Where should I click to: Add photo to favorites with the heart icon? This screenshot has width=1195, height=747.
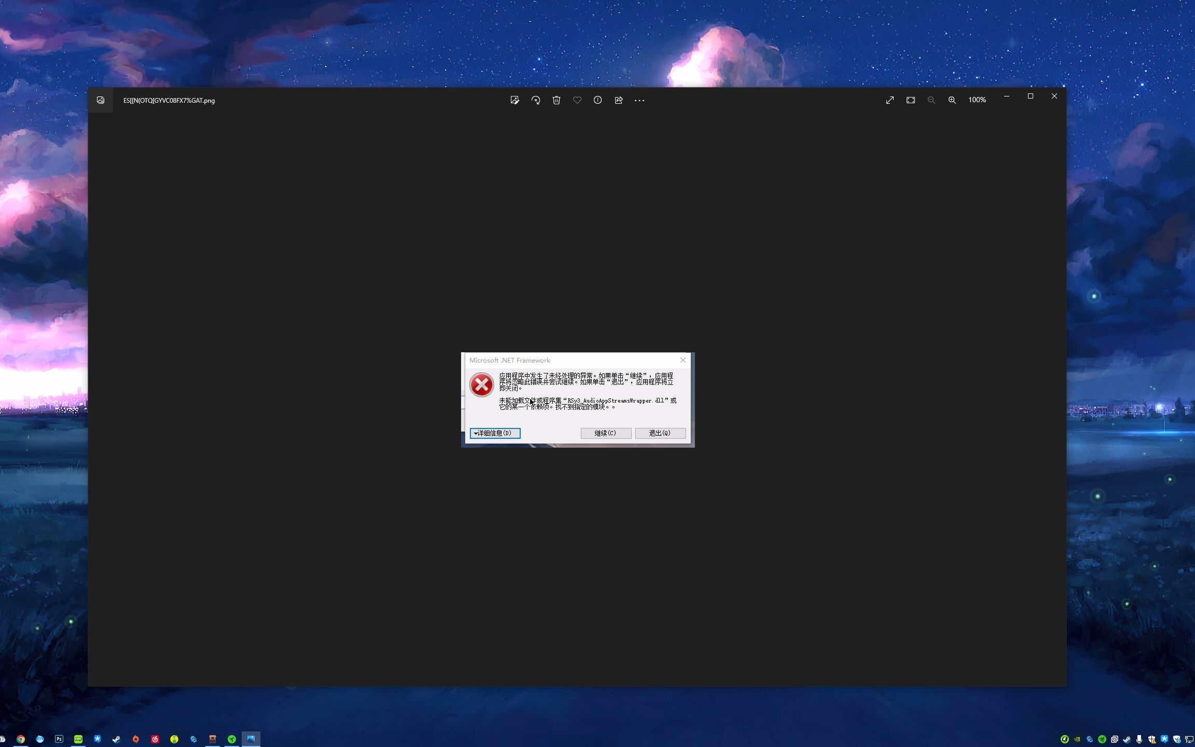point(577,100)
